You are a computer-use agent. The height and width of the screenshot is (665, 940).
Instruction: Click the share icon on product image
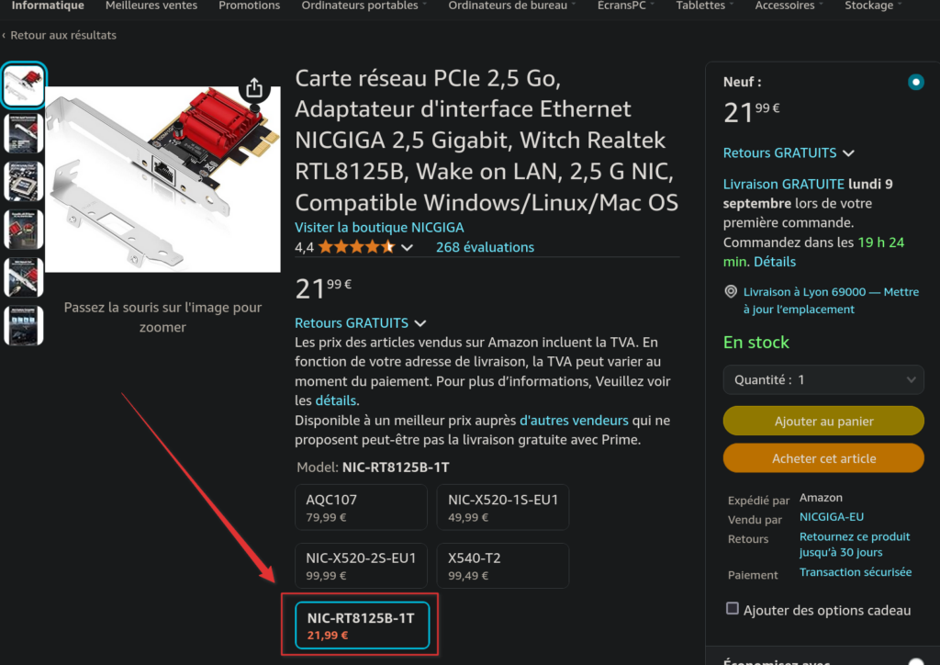254,88
